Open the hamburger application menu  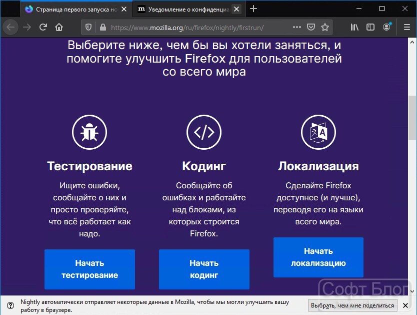(x=407, y=27)
